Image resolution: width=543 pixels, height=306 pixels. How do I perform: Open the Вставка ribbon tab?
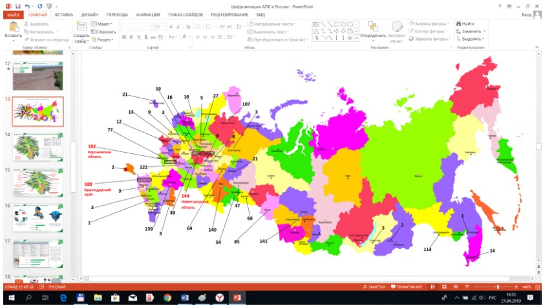point(64,14)
